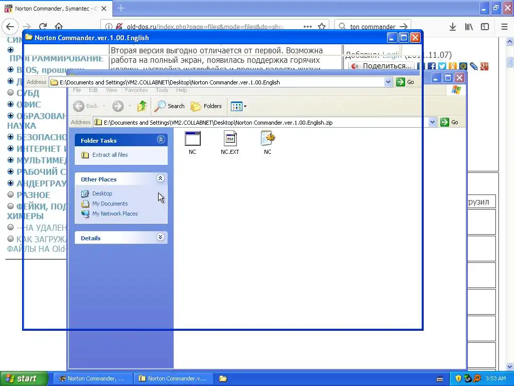
Task: Share via the Google Plus icon
Action: click(x=484, y=66)
